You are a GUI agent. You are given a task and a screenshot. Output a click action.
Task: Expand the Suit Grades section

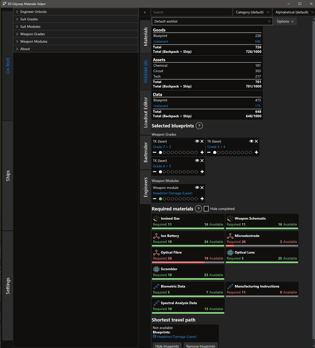tap(76, 19)
